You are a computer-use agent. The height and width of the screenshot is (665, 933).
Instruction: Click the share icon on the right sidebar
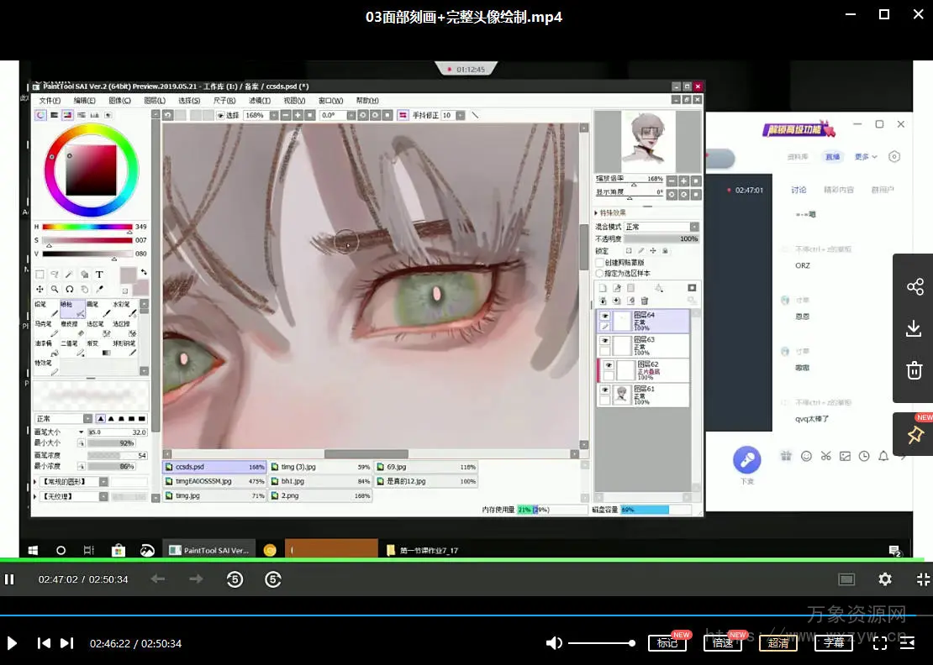915,287
